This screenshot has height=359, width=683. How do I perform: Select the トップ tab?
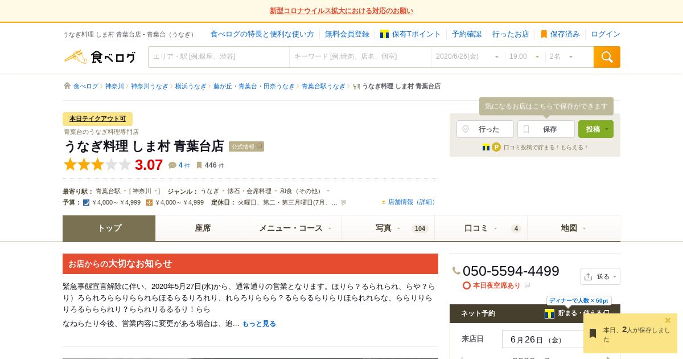[x=109, y=228]
